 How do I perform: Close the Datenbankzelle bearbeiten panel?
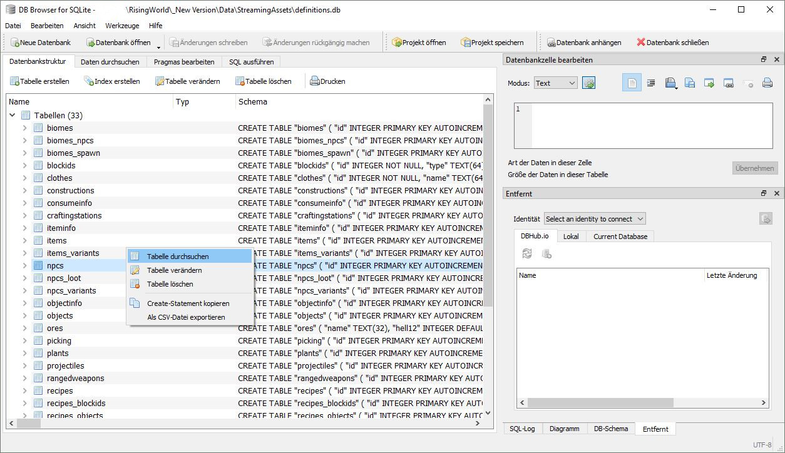pyautogui.click(x=777, y=59)
